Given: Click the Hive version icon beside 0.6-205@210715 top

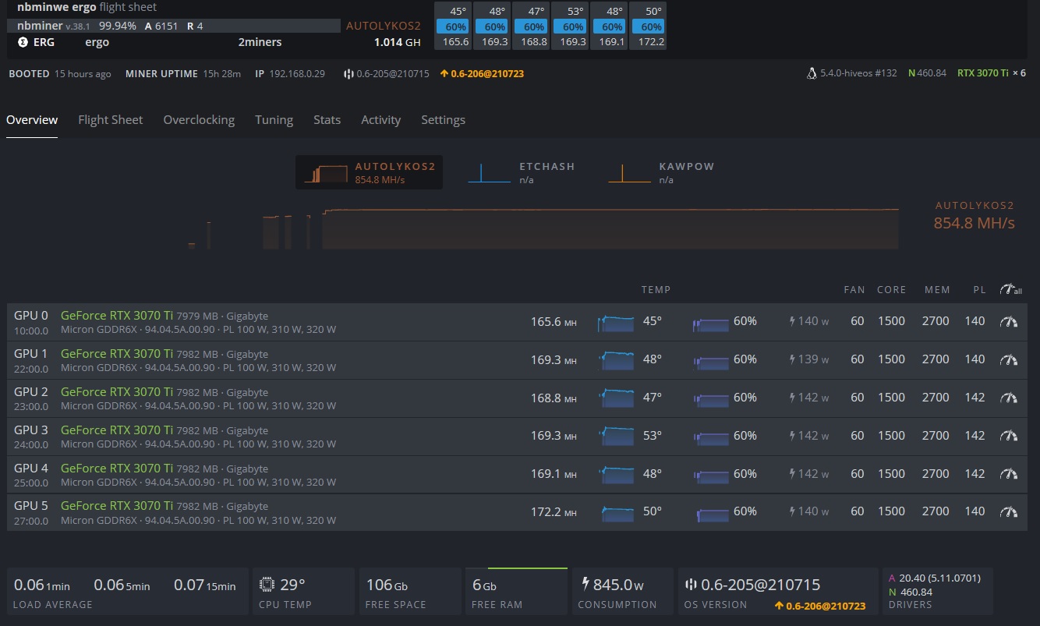Looking at the screenshot, I should (348, 74).
